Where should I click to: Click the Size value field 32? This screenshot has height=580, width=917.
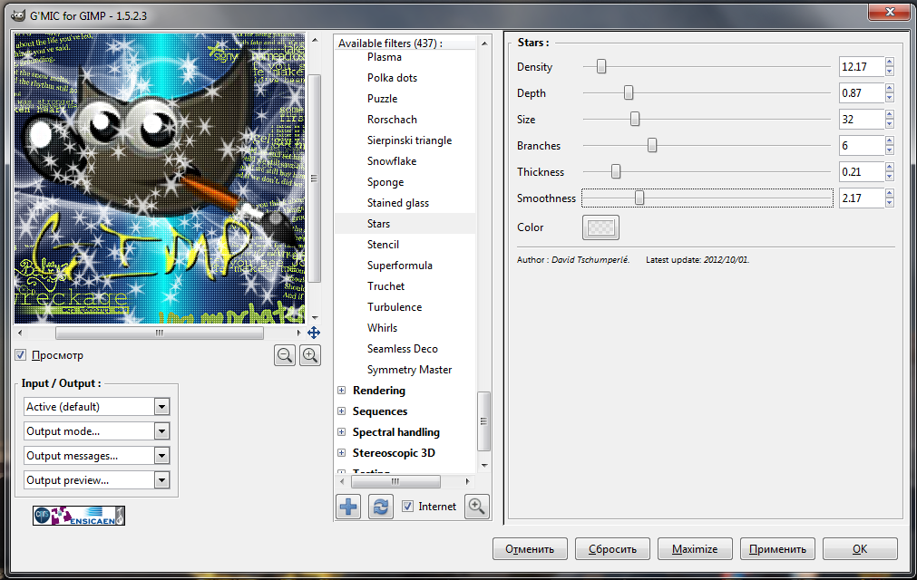(861, 119)
